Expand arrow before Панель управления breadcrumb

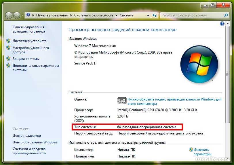[x=33, y=15]
